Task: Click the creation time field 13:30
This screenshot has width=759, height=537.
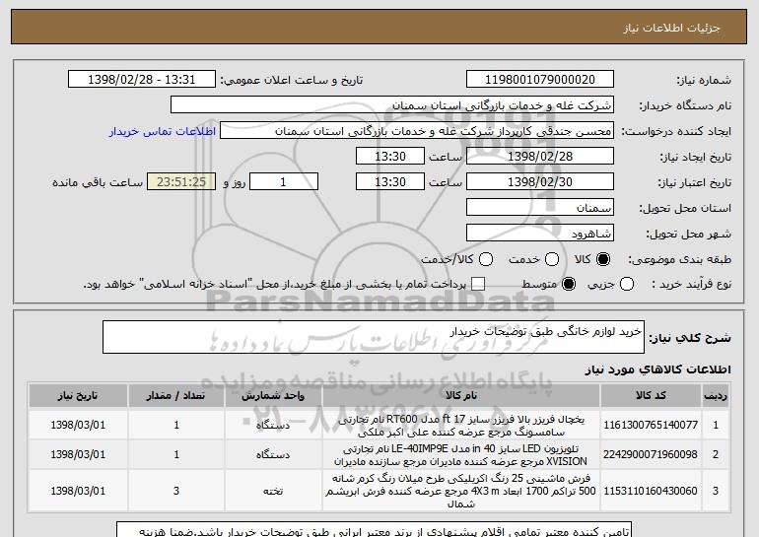Action: [x=390, y=157]
